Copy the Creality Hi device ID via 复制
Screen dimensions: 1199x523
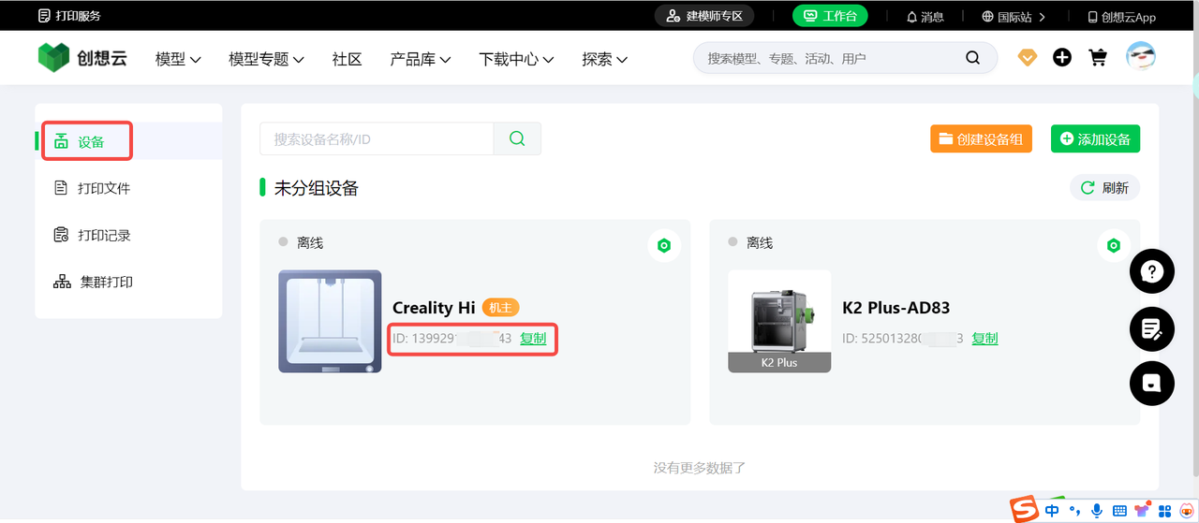(x=533, y=338)
